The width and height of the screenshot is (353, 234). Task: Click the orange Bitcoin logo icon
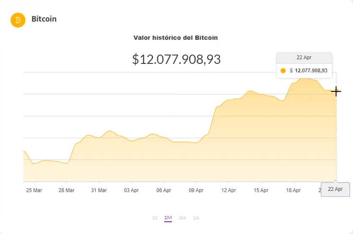tap(18, 20)
